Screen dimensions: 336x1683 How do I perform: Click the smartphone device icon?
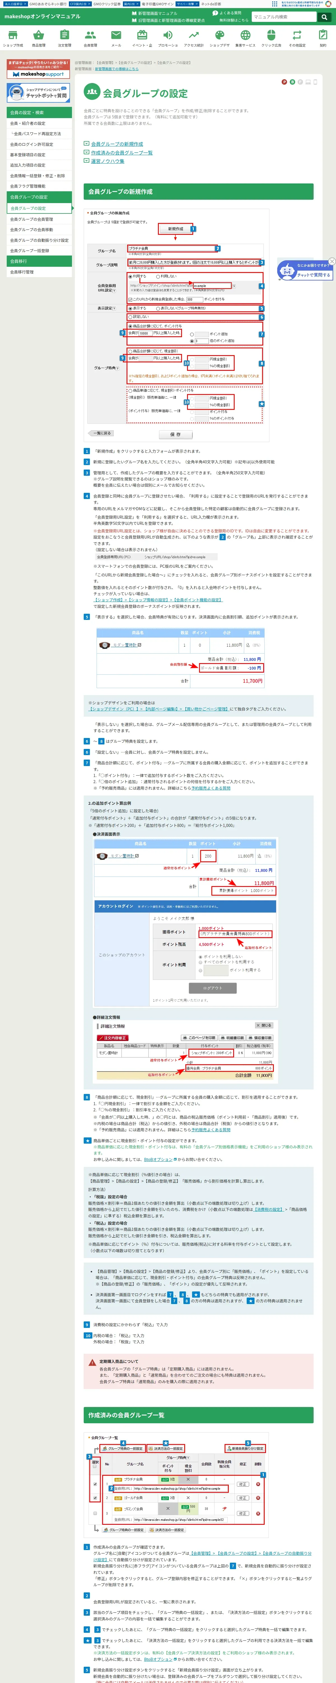tap(315, 82)
